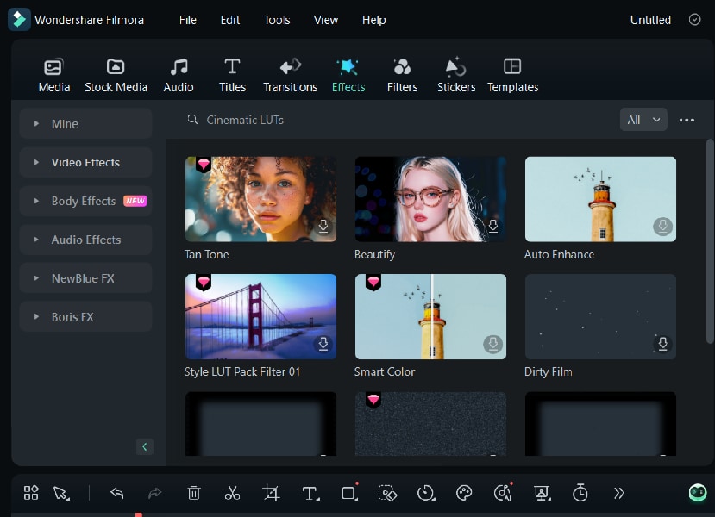Open the color palette tool
715x517 pixels.
[x=464, y=492]
